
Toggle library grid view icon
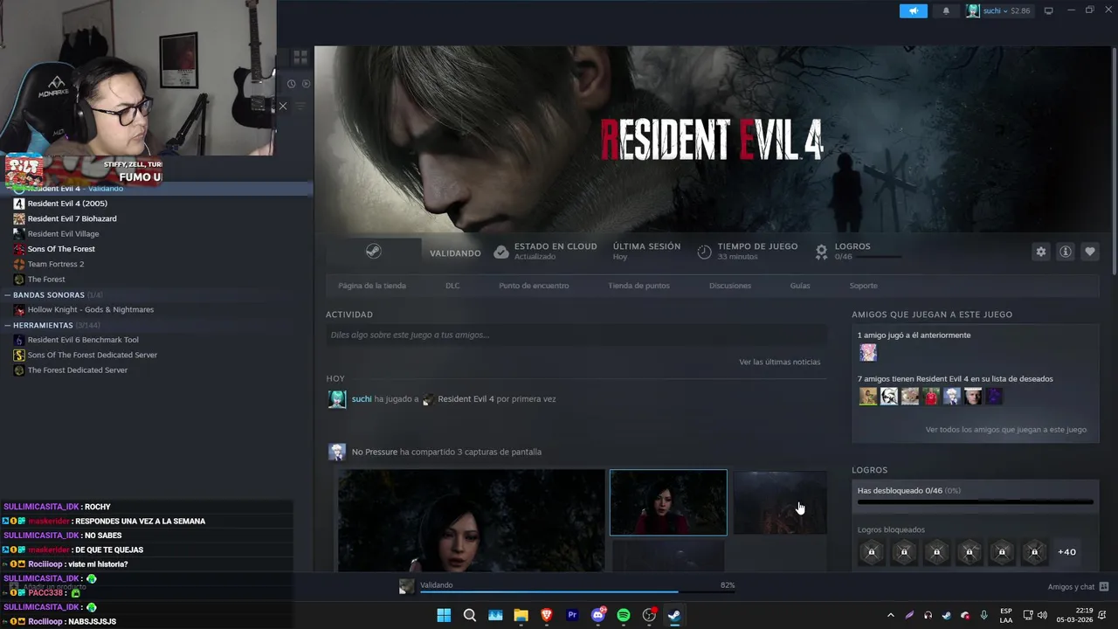[300, 57]
